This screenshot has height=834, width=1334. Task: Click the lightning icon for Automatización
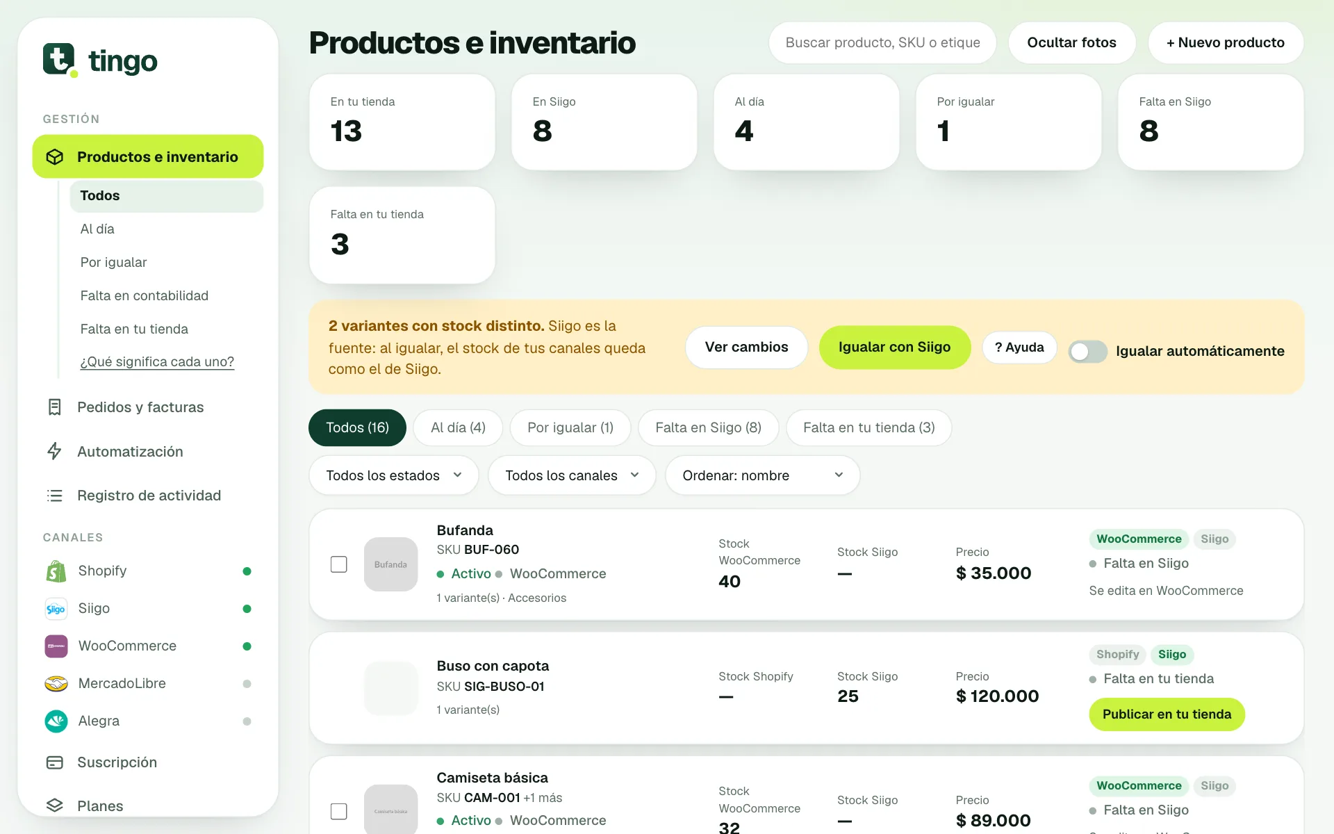click(x=55, y=452)
